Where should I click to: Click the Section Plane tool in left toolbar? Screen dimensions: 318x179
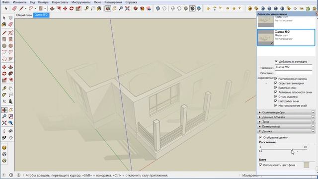11,138
